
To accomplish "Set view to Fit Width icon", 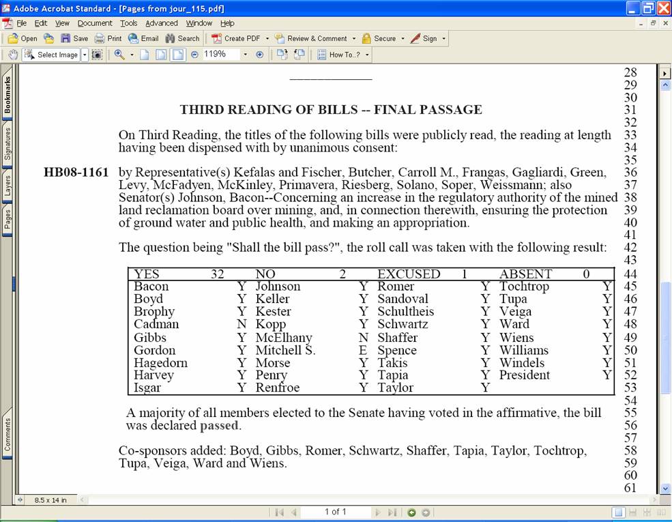I will point(178,55).
